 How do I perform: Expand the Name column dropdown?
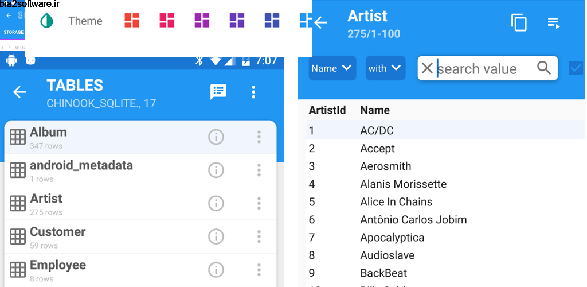332,68
